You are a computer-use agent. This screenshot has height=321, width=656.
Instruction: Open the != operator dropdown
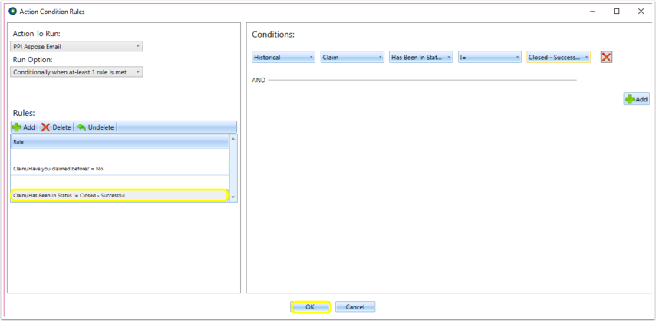pyautogui.click(x=490, y=58)
